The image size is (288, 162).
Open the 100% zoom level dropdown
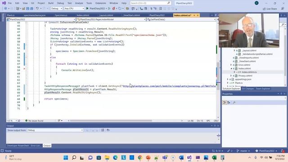(x=12, y=121)
